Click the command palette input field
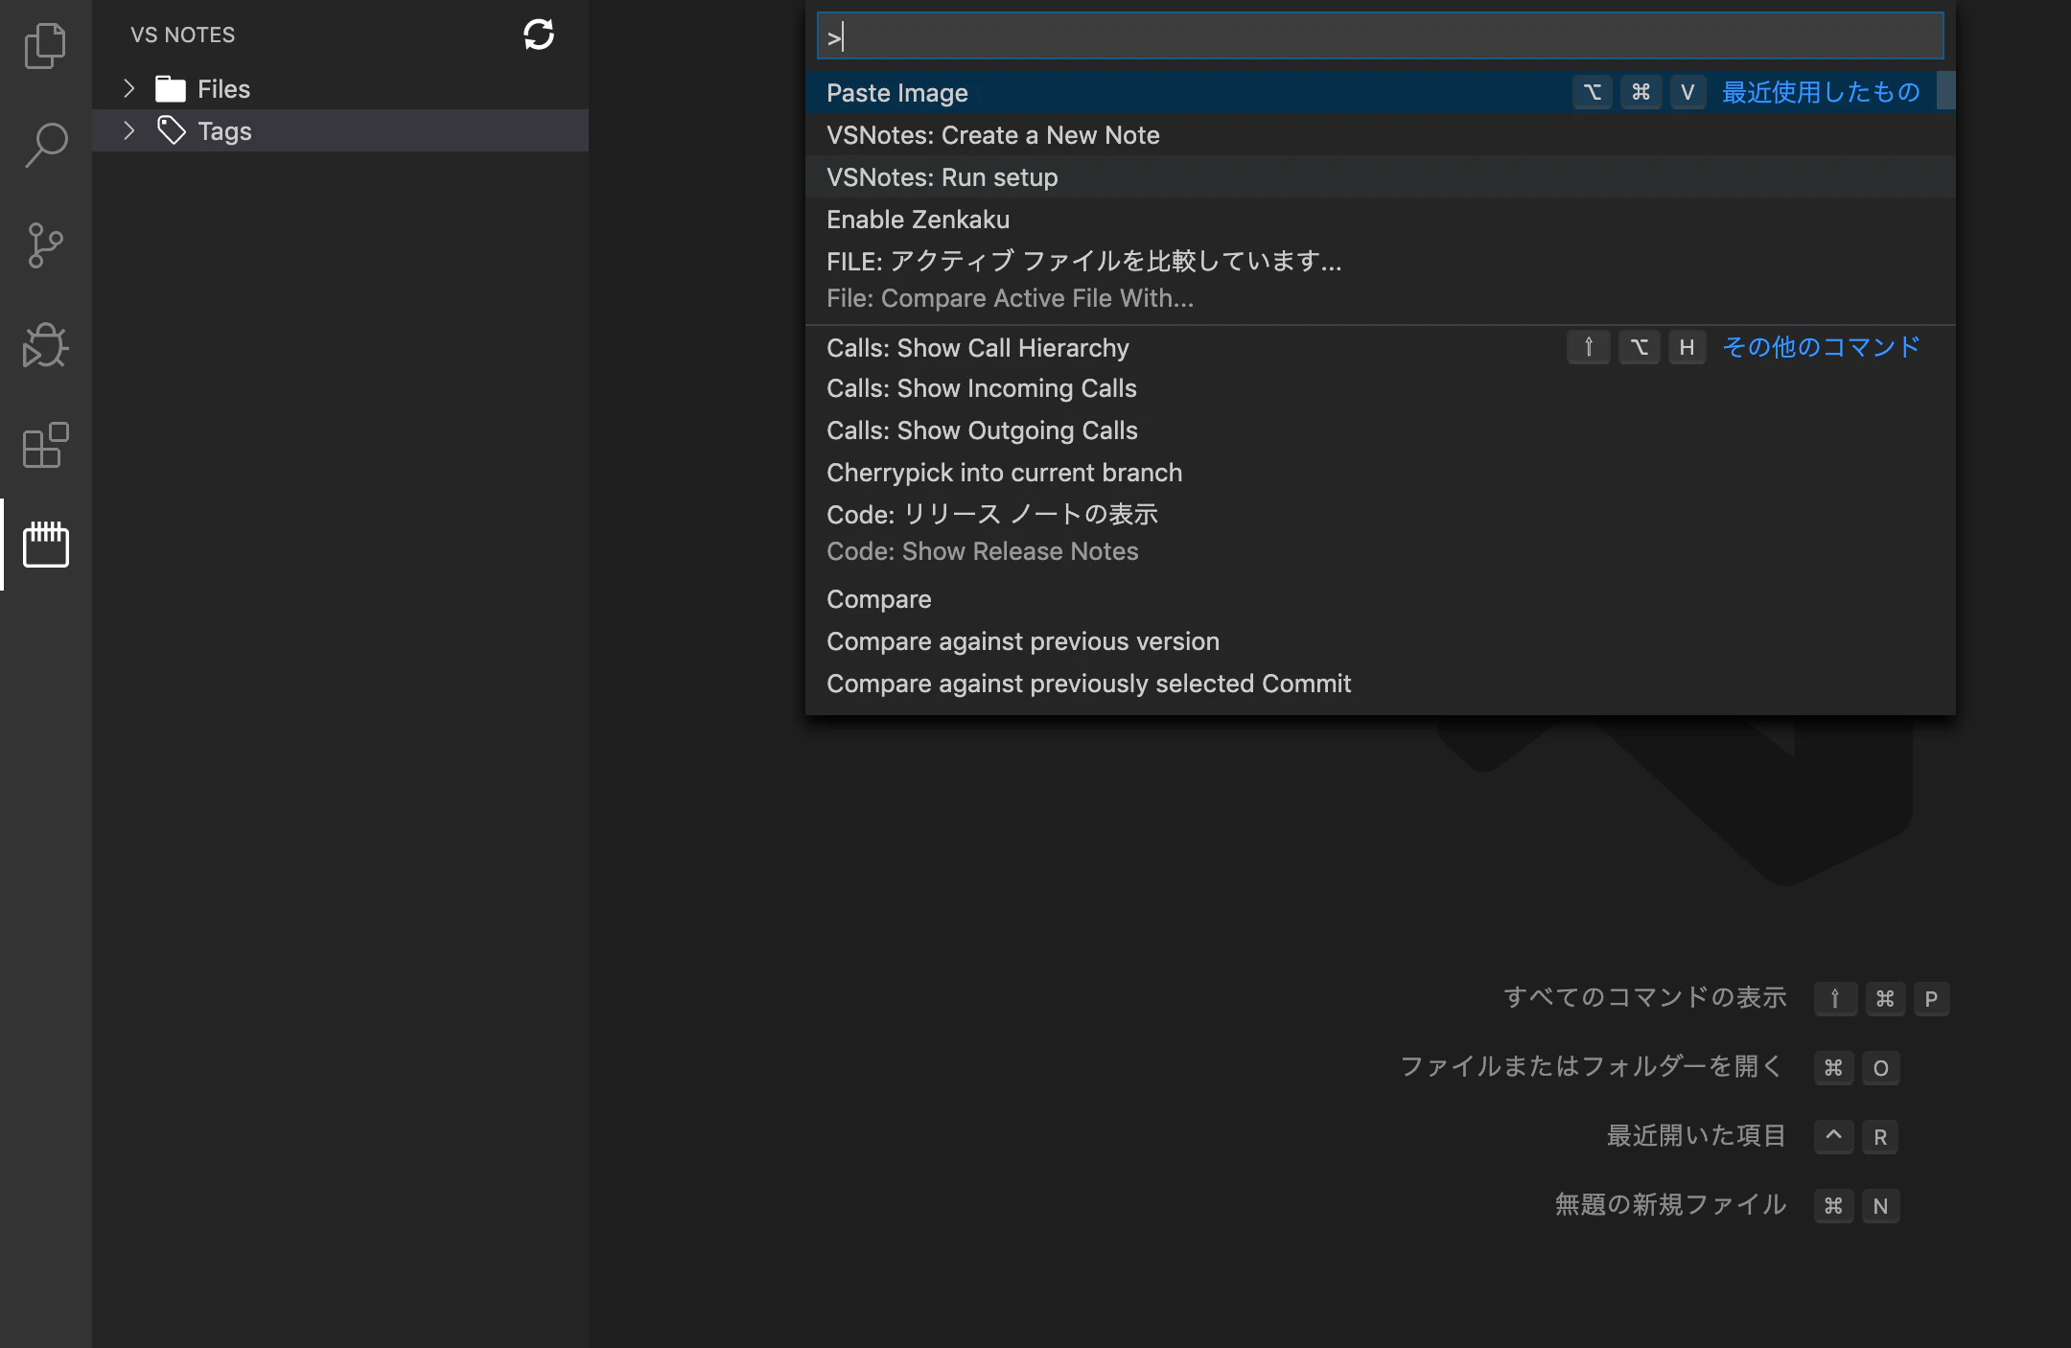Image resolution: width=2071 pixels, height=1348 pixels. (x=1381, y=36)
